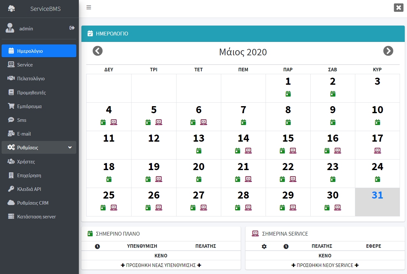Open the Service menu item
Screen dimensions: 407x274
(25, 65)
